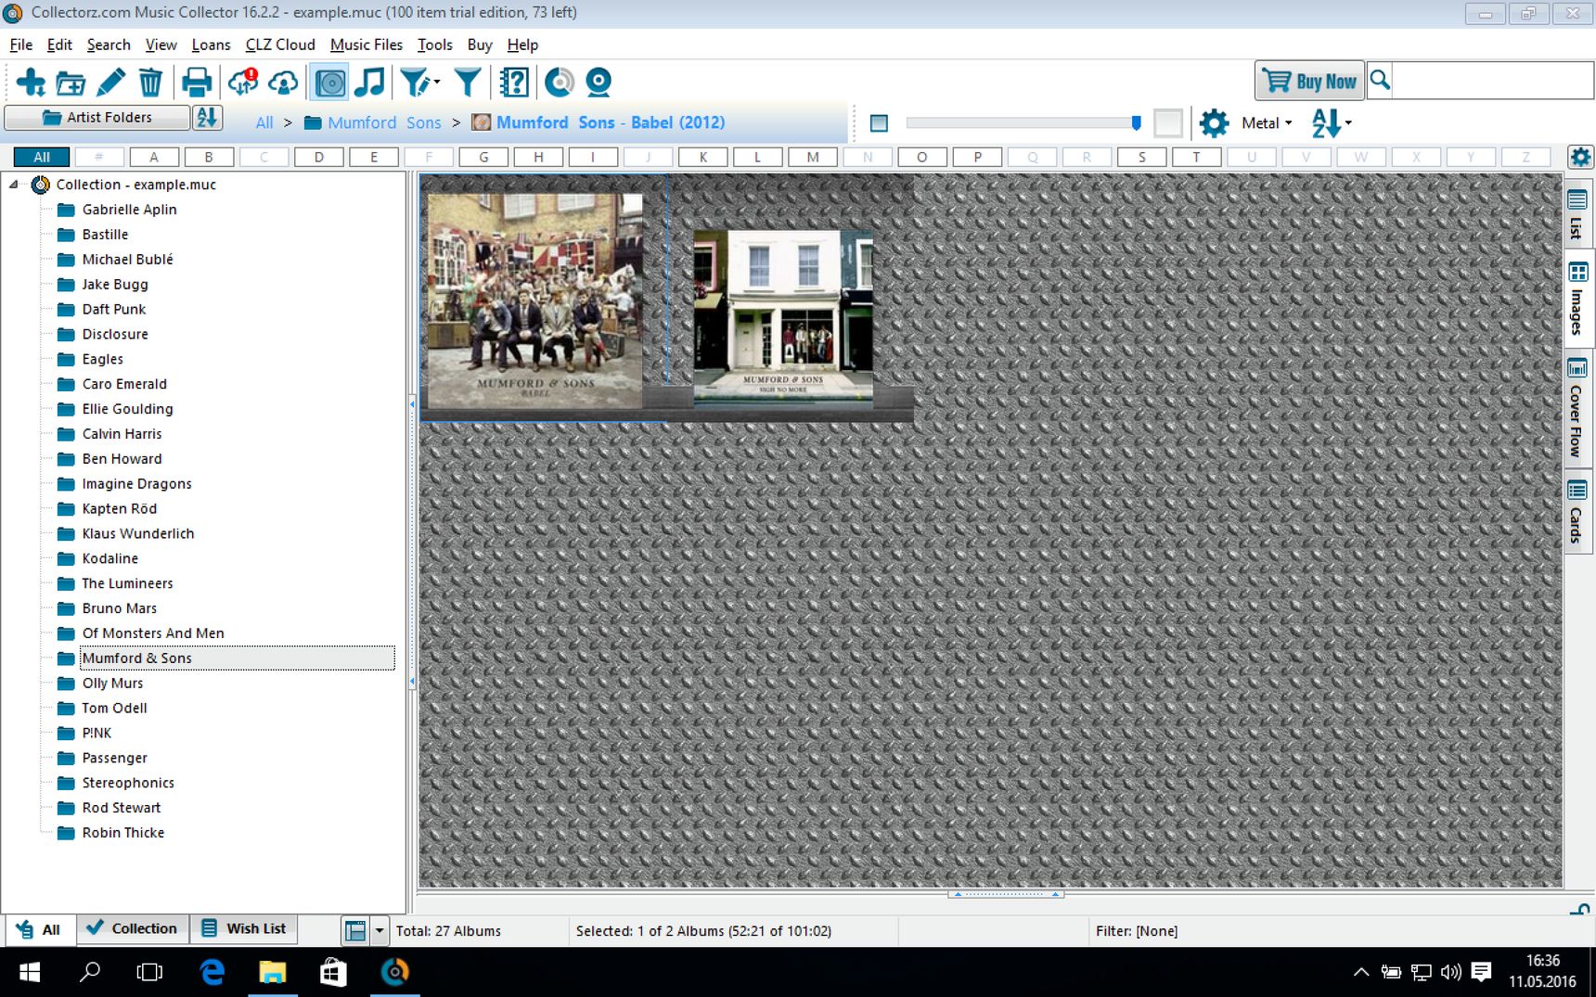Click the All breadcrumb link
The image size is (1596, 997).
(264, 122)
